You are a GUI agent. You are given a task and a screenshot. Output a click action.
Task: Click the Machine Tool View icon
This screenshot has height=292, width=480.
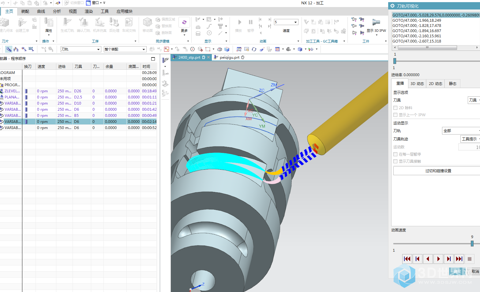pyautogui.click(x=16, y=49)
